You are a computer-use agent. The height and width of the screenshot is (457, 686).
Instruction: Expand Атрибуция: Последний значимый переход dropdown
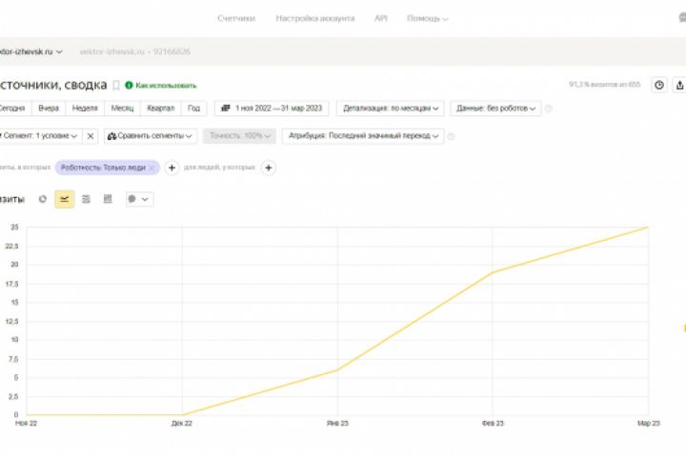(363, 136)
